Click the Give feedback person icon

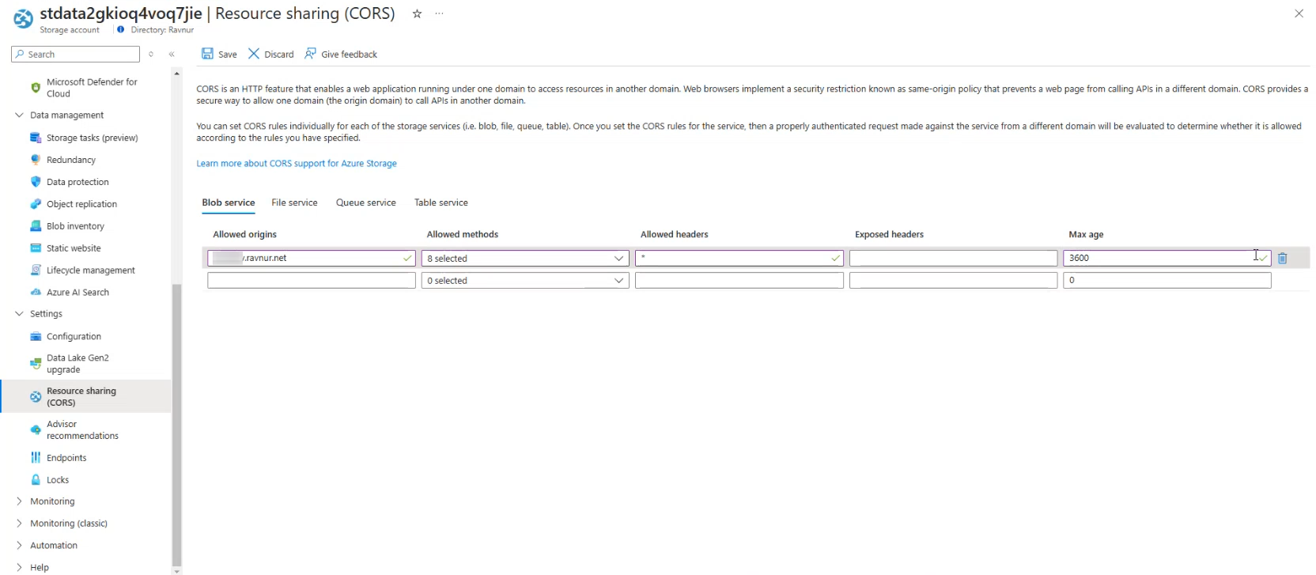pos(311,54)
